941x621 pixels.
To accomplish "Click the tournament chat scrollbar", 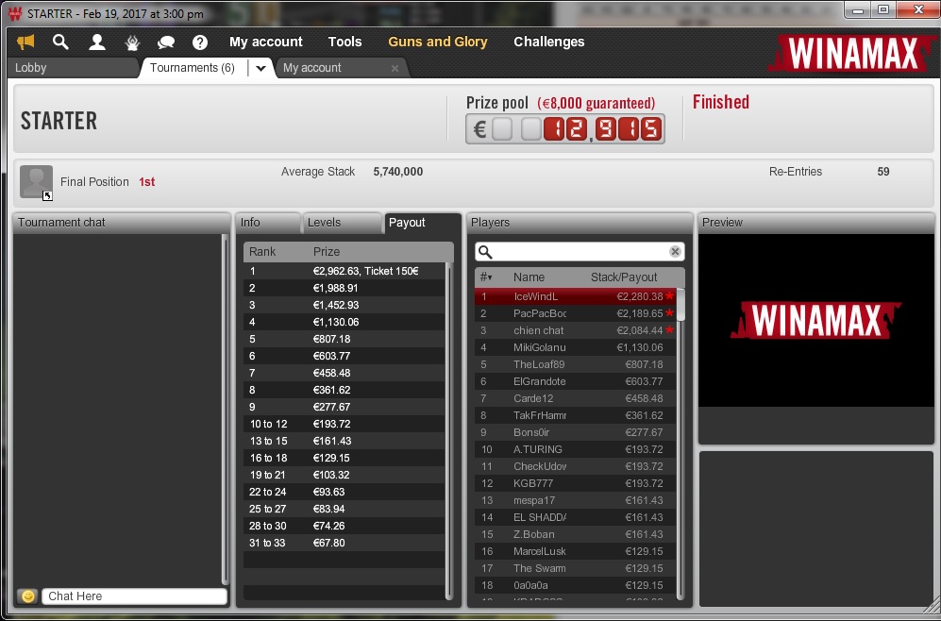I will [225, 410].
